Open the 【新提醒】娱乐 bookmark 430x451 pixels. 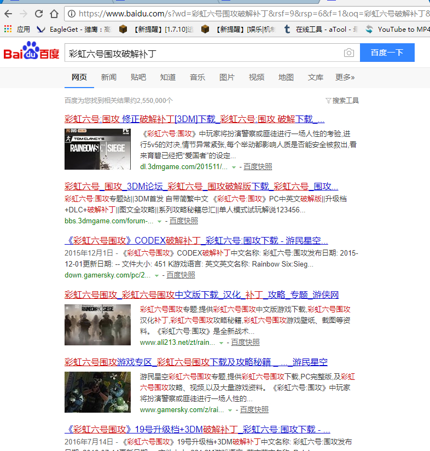[239, 29]
